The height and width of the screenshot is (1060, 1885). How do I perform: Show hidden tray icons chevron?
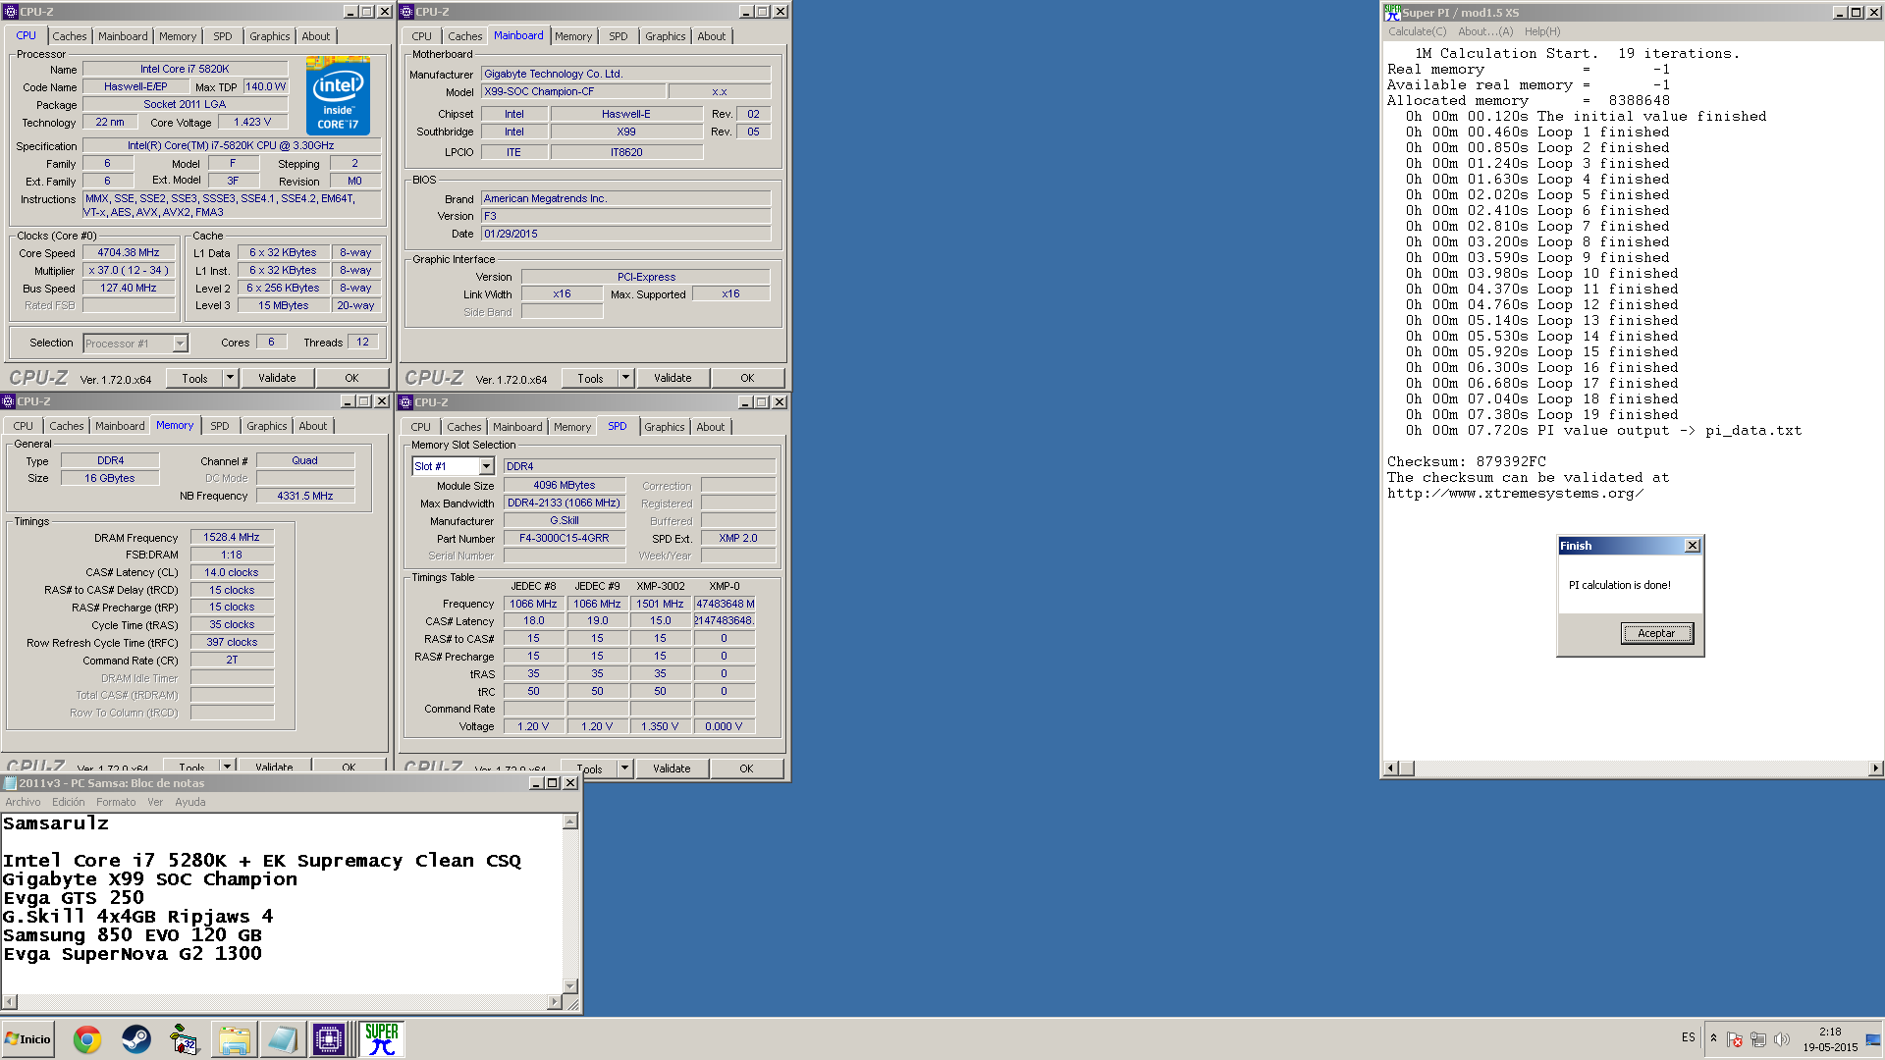1713,1038
